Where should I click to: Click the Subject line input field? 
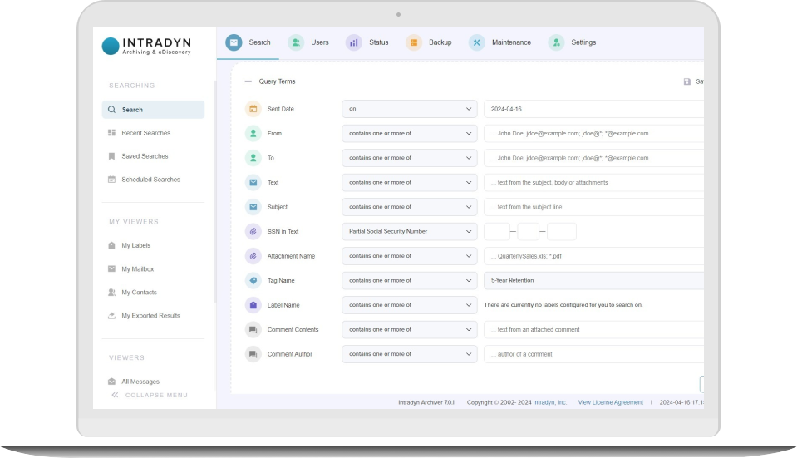coord(593,207)
